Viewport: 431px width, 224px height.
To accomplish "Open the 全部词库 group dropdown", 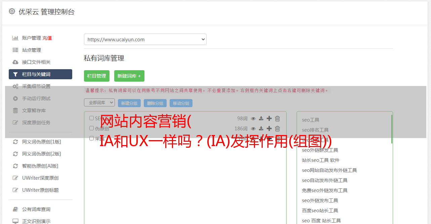I will point(99,102).
